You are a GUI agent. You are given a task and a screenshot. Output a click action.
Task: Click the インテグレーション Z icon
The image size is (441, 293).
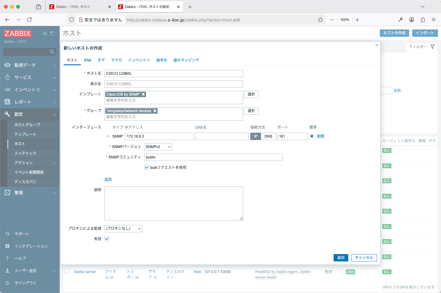[x=7, y=246]
